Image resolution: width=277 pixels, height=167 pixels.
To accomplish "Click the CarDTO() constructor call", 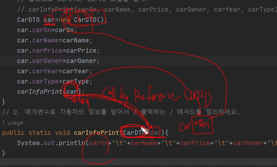I will pyautogui.click(x=89, y=20).
